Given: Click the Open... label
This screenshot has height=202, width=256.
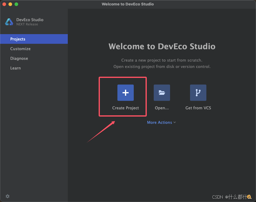Looking at the screenshot, I should tap(162, 108).
